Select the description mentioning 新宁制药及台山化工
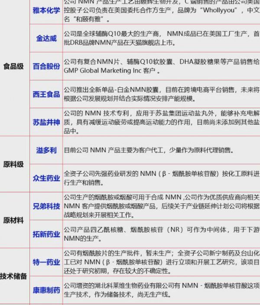 162,262
